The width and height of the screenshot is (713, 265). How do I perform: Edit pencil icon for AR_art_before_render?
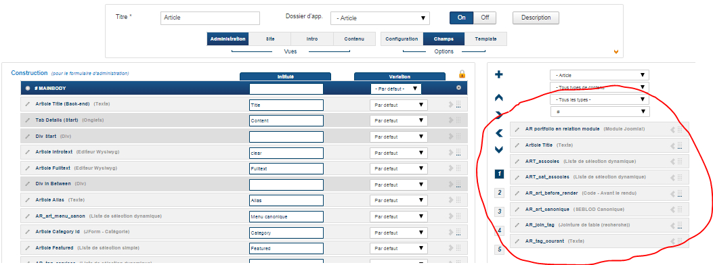click(517, 193)
